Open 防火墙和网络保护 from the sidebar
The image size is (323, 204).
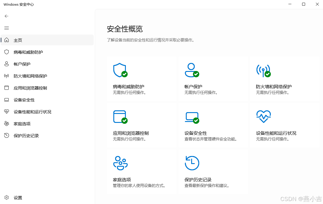[47, 76]
